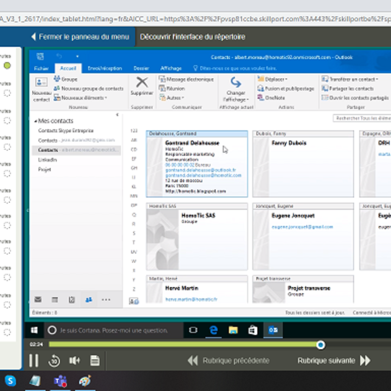
Task: Rewind the video 10 seconds
Action: (54, 361)
